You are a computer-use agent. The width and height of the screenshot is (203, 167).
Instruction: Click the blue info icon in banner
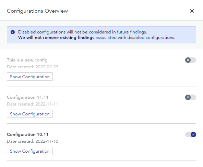[x=13, y=32]
